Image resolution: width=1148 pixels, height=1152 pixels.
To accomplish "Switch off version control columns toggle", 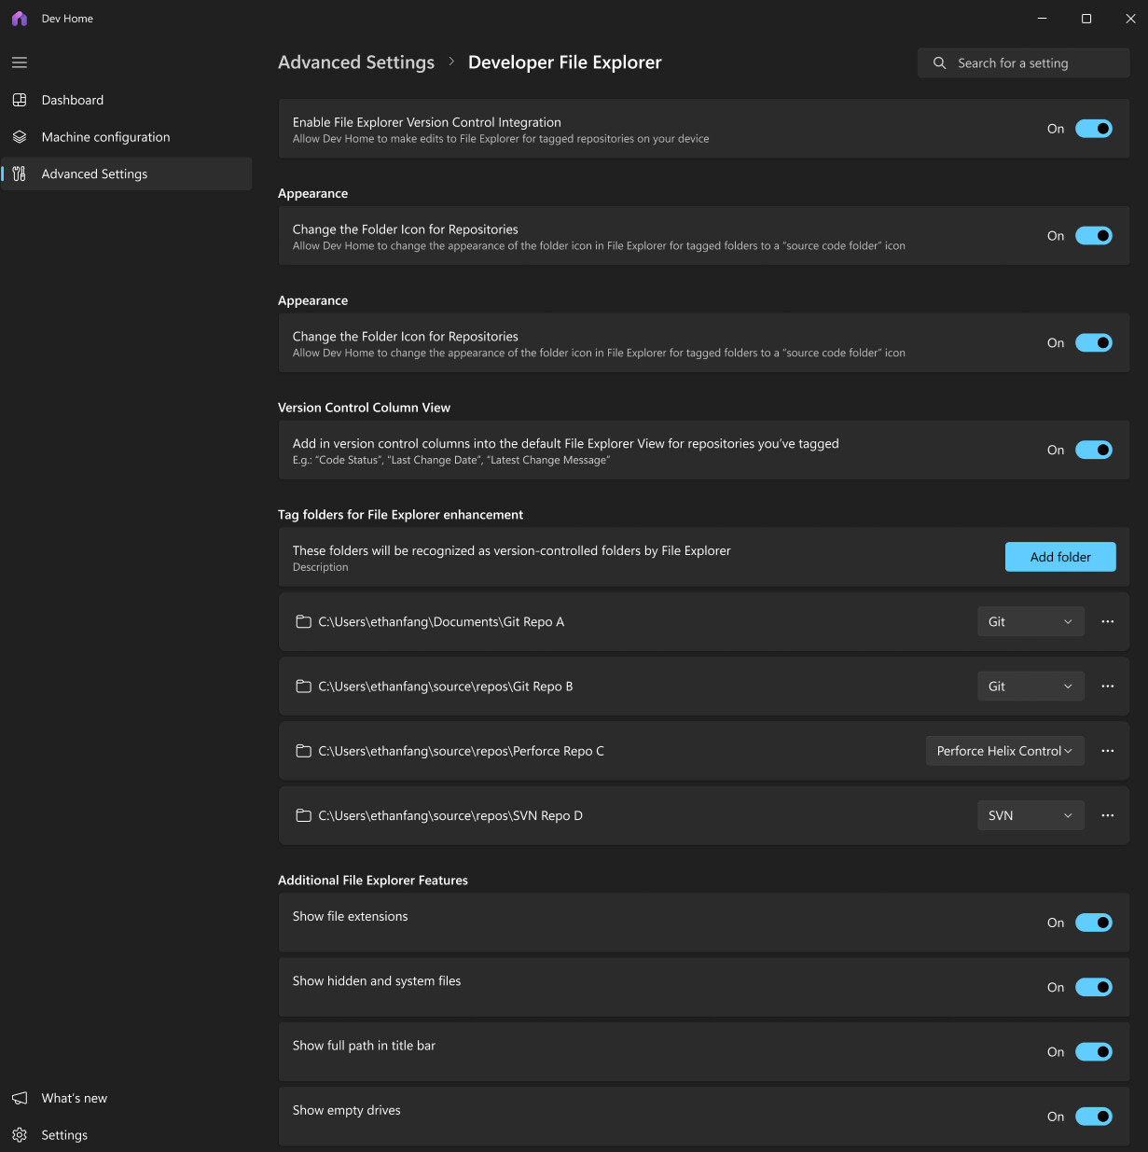I will pos(1094,450).
